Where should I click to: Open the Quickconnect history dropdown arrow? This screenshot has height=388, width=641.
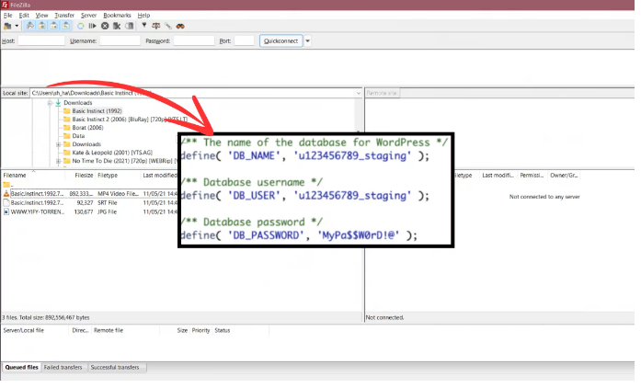pos(307,40)
